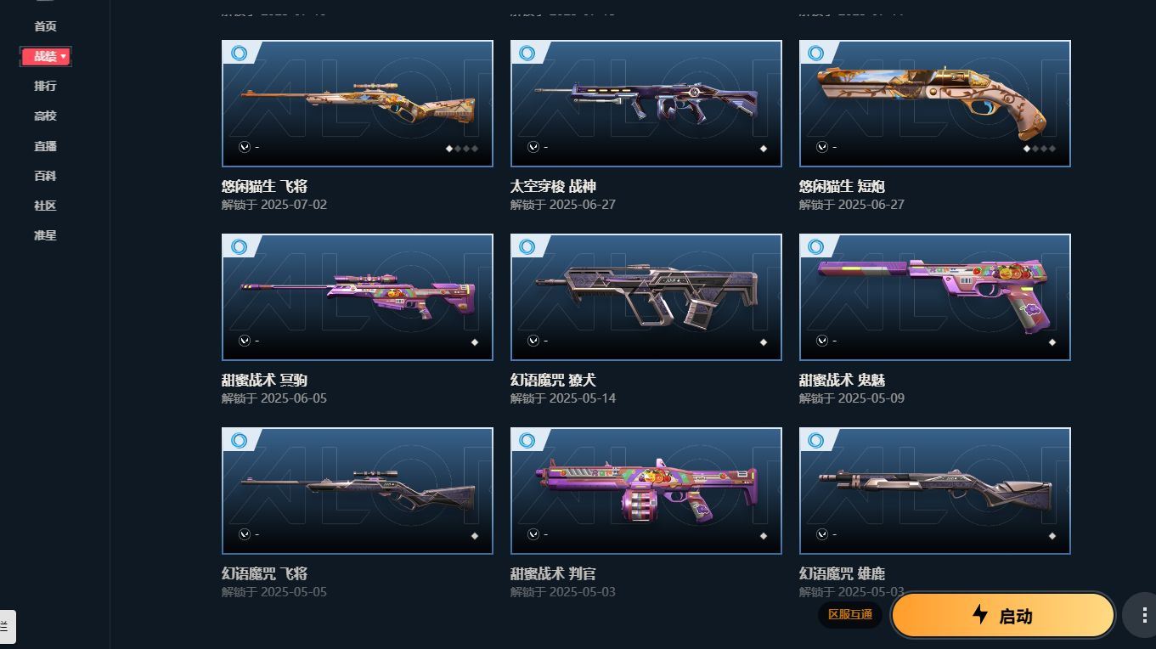The image size is (1156, 649).
Task: Open the 首页 sidebar menu item
Action: 45,26
